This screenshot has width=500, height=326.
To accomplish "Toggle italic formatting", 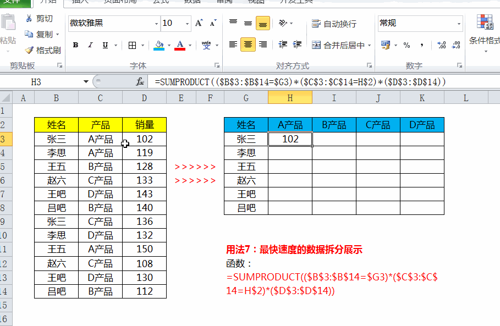I will [91, 45].
